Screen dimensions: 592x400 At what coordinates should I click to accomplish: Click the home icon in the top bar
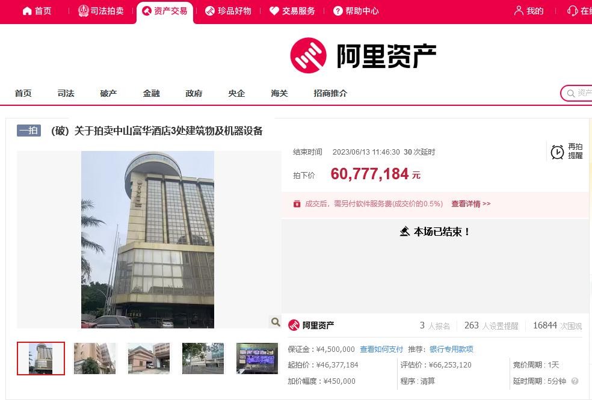point(27,11)
